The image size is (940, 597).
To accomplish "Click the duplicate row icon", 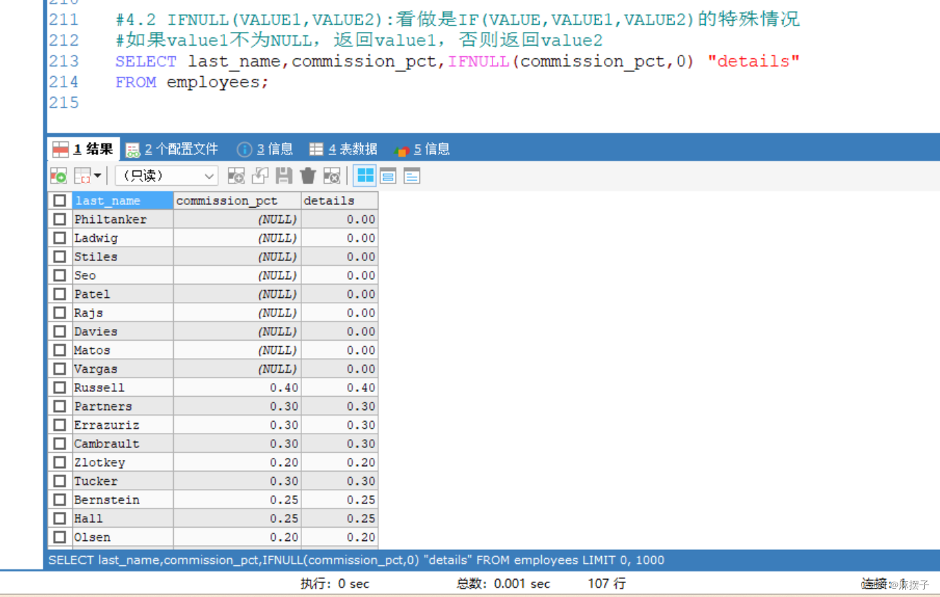I will pos(260,176).
